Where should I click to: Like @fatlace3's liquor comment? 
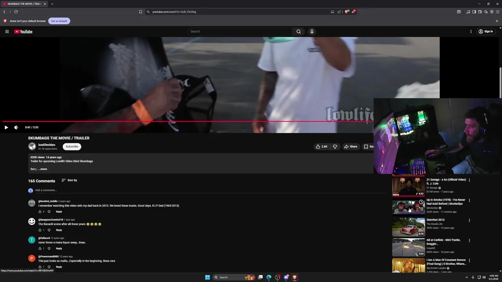[40, 248]
